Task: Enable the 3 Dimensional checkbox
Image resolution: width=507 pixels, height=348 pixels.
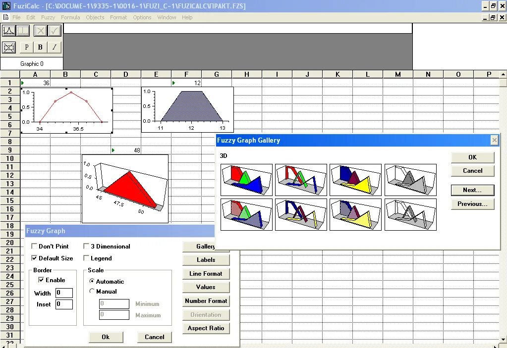Action: (86, 247)
